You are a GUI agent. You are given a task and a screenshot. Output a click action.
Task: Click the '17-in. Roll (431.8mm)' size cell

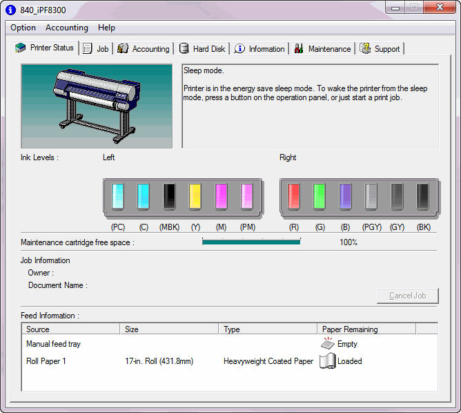coord(159,361)
